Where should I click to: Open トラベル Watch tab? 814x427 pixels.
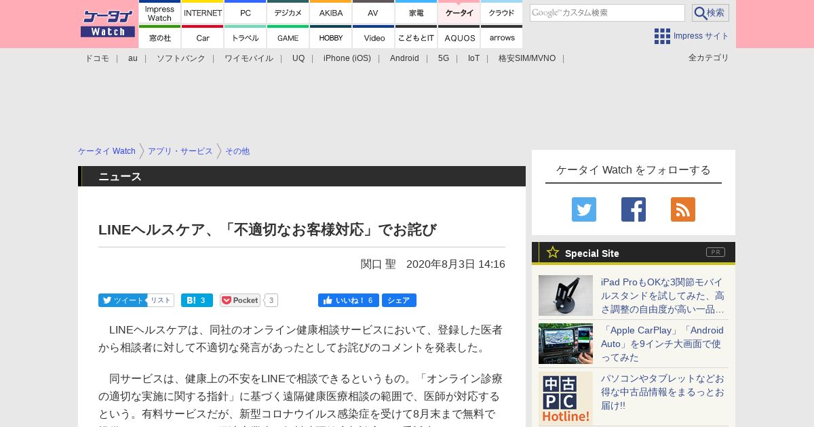pos(246,37)
